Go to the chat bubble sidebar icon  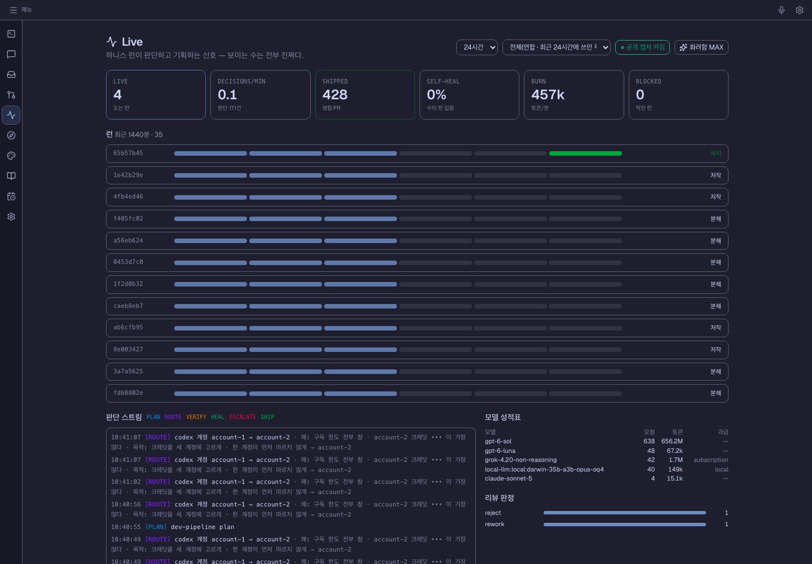pos(11,54)
